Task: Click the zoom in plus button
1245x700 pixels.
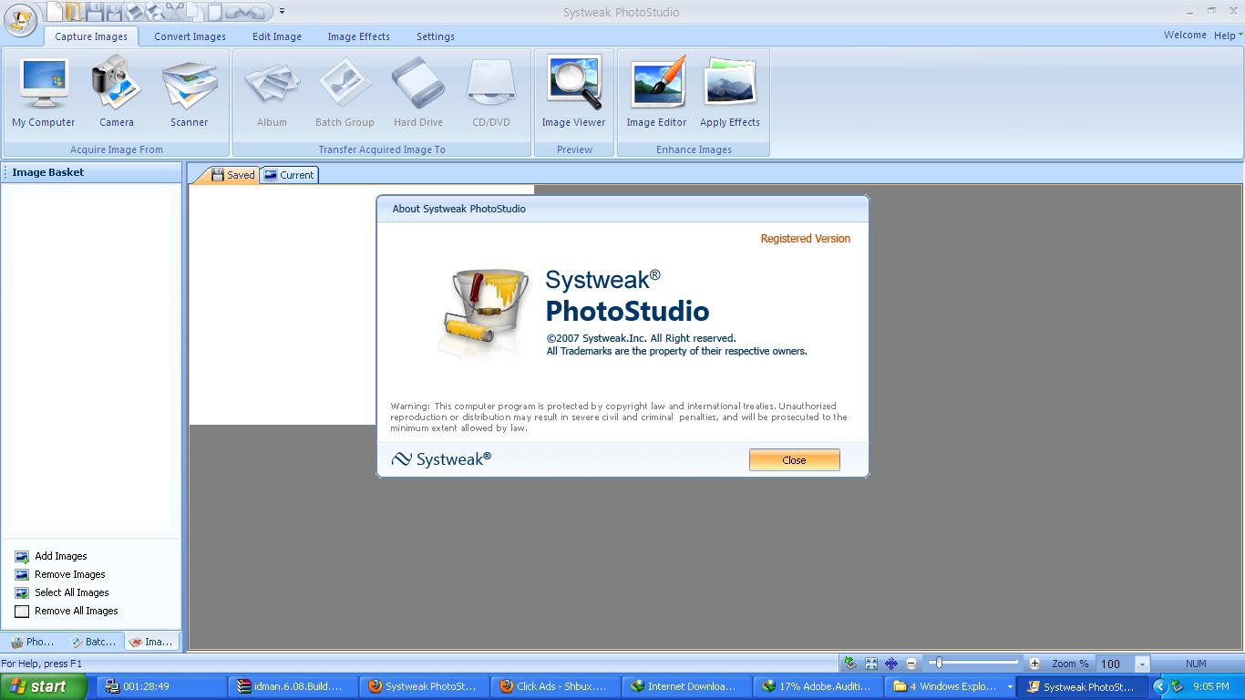Action: [1034, 664]
